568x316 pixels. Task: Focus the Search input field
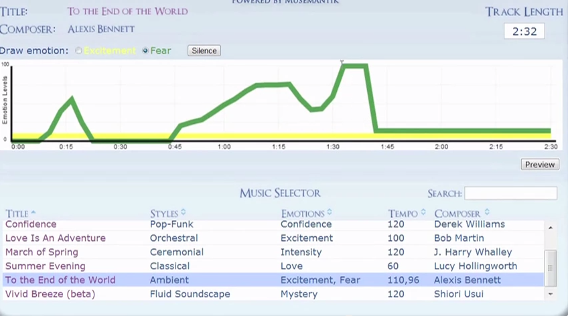511,193
